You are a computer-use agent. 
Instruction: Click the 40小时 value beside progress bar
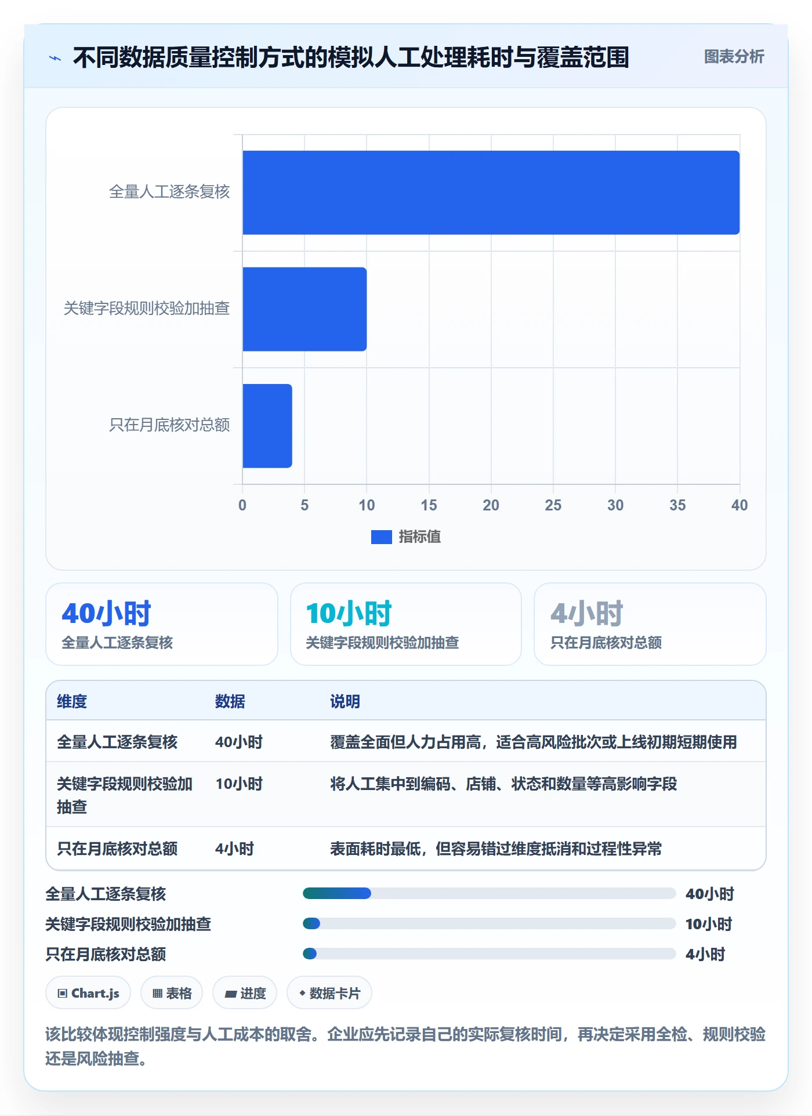pos(710,894)
